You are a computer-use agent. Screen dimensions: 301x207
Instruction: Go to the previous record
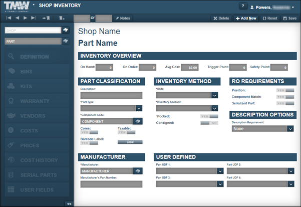coord(17,18)
